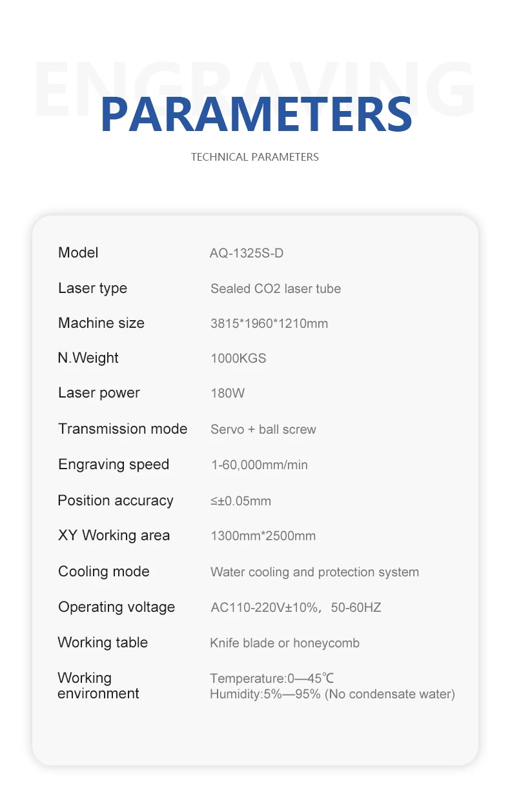
Task: Click the Transmission mode label
Action: point(123,429)
